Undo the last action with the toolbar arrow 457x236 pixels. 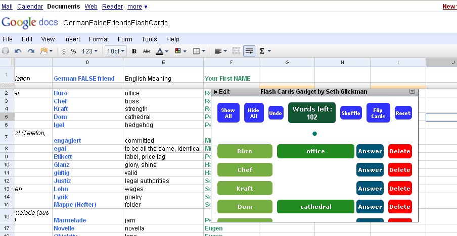[18, 51]
